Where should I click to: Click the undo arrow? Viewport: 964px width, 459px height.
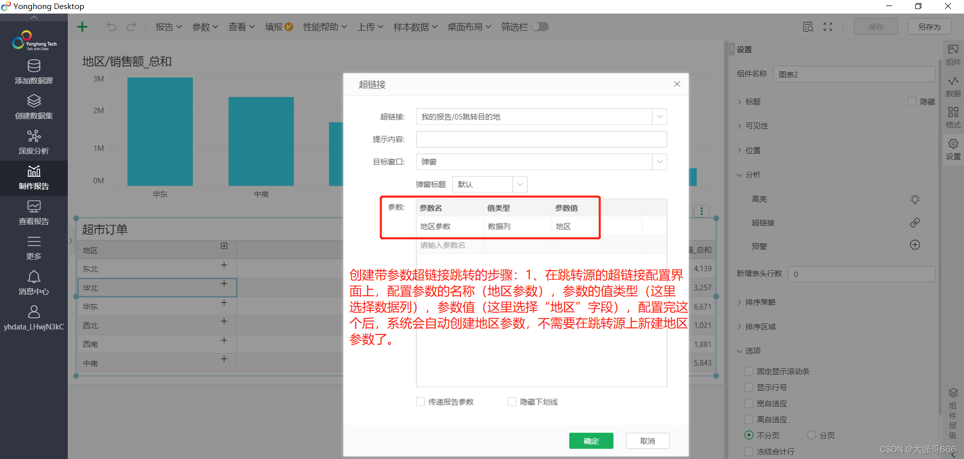(x=111, y=27)
